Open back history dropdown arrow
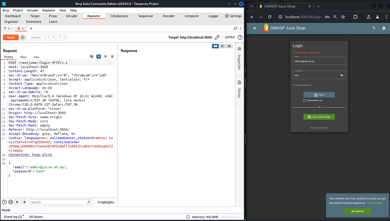Image resolution: width=390 pixels, height=221 pixels. (53, 37)
